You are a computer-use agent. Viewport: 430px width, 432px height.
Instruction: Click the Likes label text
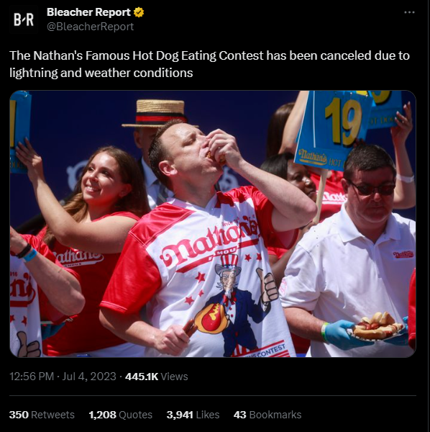pyautogui.click(x=207, y=415)
